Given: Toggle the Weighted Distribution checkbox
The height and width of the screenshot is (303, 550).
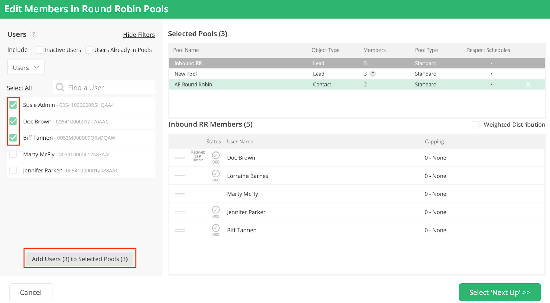Looking at the screenshot, I should tap(475, 125).
